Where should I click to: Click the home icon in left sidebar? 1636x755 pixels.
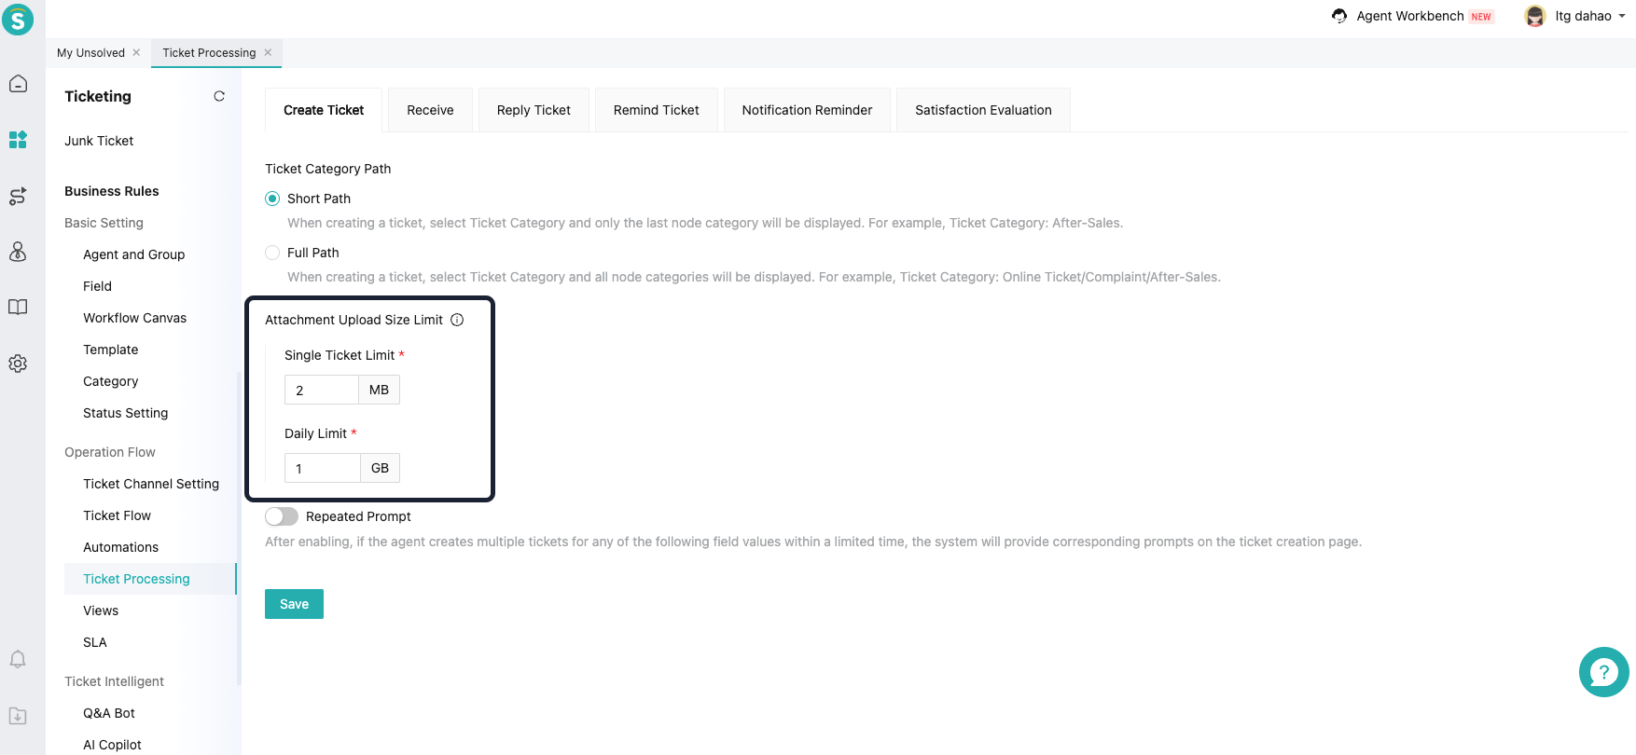click(18, 84)
